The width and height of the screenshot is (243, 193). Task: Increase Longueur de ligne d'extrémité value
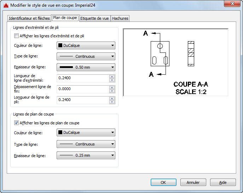click(x=112, y=76)
